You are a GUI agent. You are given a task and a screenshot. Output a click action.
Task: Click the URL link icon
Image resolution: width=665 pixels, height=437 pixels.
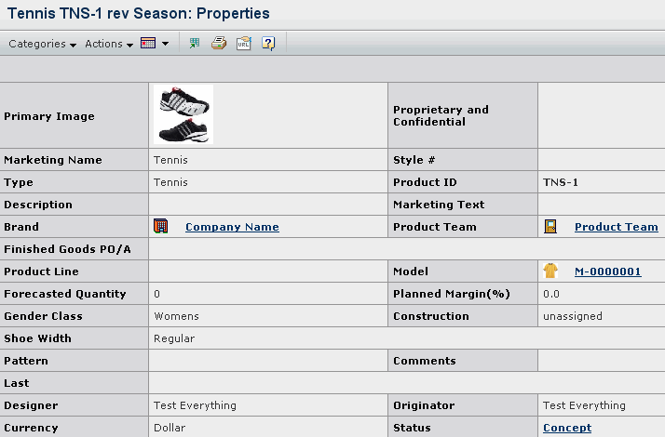pos(244,43)
